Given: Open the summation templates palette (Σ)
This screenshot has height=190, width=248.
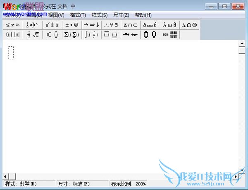Looking at the screenshot, I should [72, 34].
